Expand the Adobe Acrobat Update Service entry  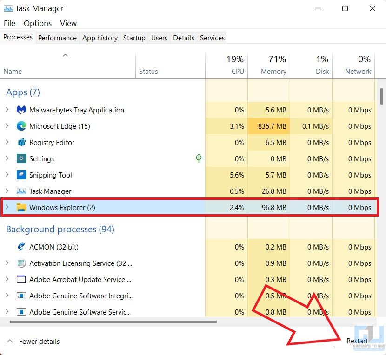[7, 280]
